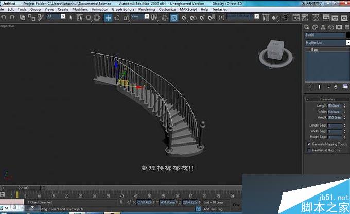Click the Height value field
Image resolution: width=350 pixels, height=214 pixels.
click(x=335, y=118)
